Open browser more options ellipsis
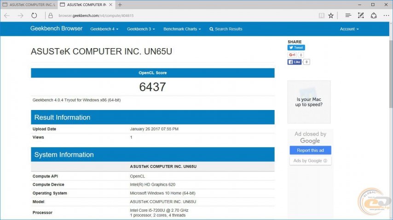393x220 pixels. click(386, 16)
